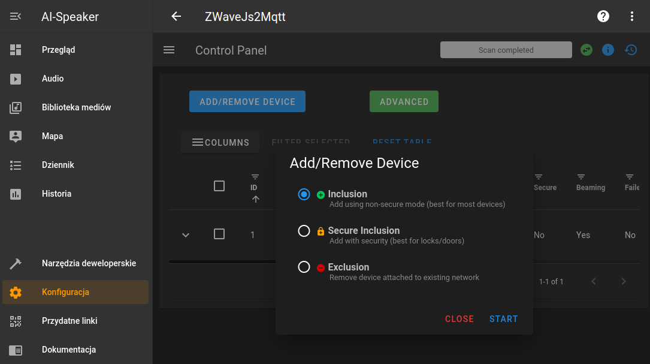Check the node 1 row checkbox
The height and width of the screenshot is (364, 650).
219,234
